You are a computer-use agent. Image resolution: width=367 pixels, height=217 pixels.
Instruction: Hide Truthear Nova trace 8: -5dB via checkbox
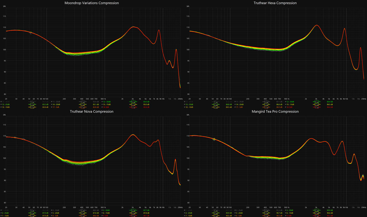click(x=52, y=216)
